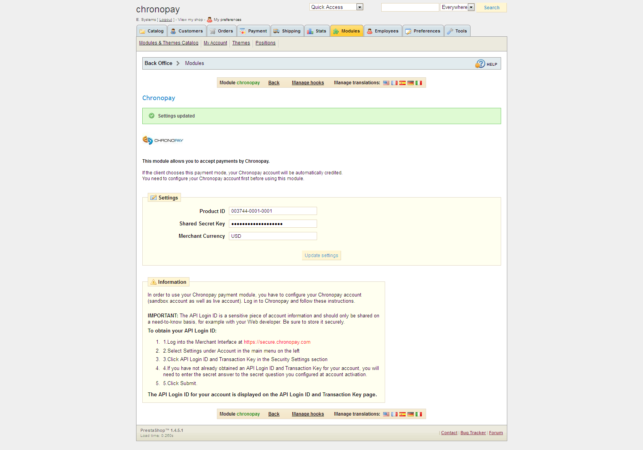Click the Search button
Screen dimensions: 643x450
[491, 7]
